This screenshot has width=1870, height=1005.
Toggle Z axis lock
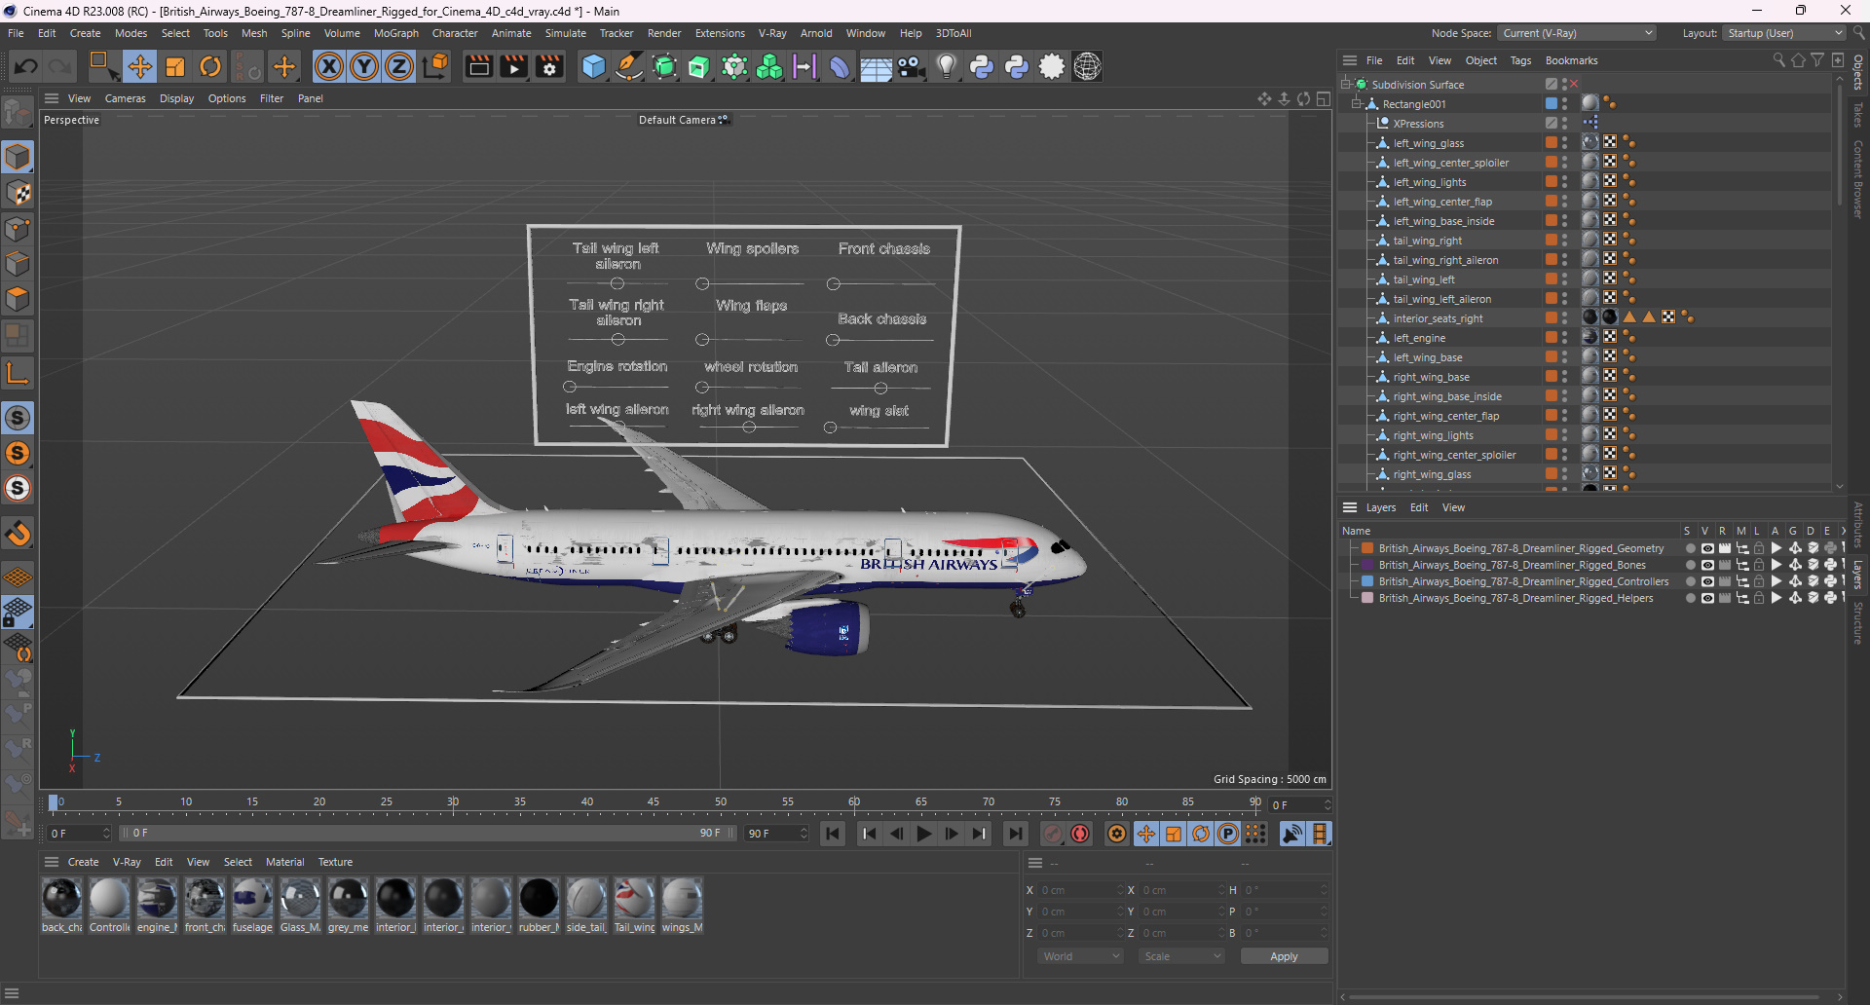click(x=399, y=66)
